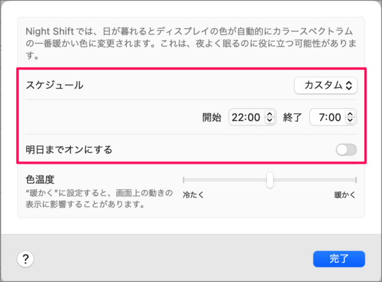
Task: Click the slider track's left end above 冷たく
Action: [184, 179]
